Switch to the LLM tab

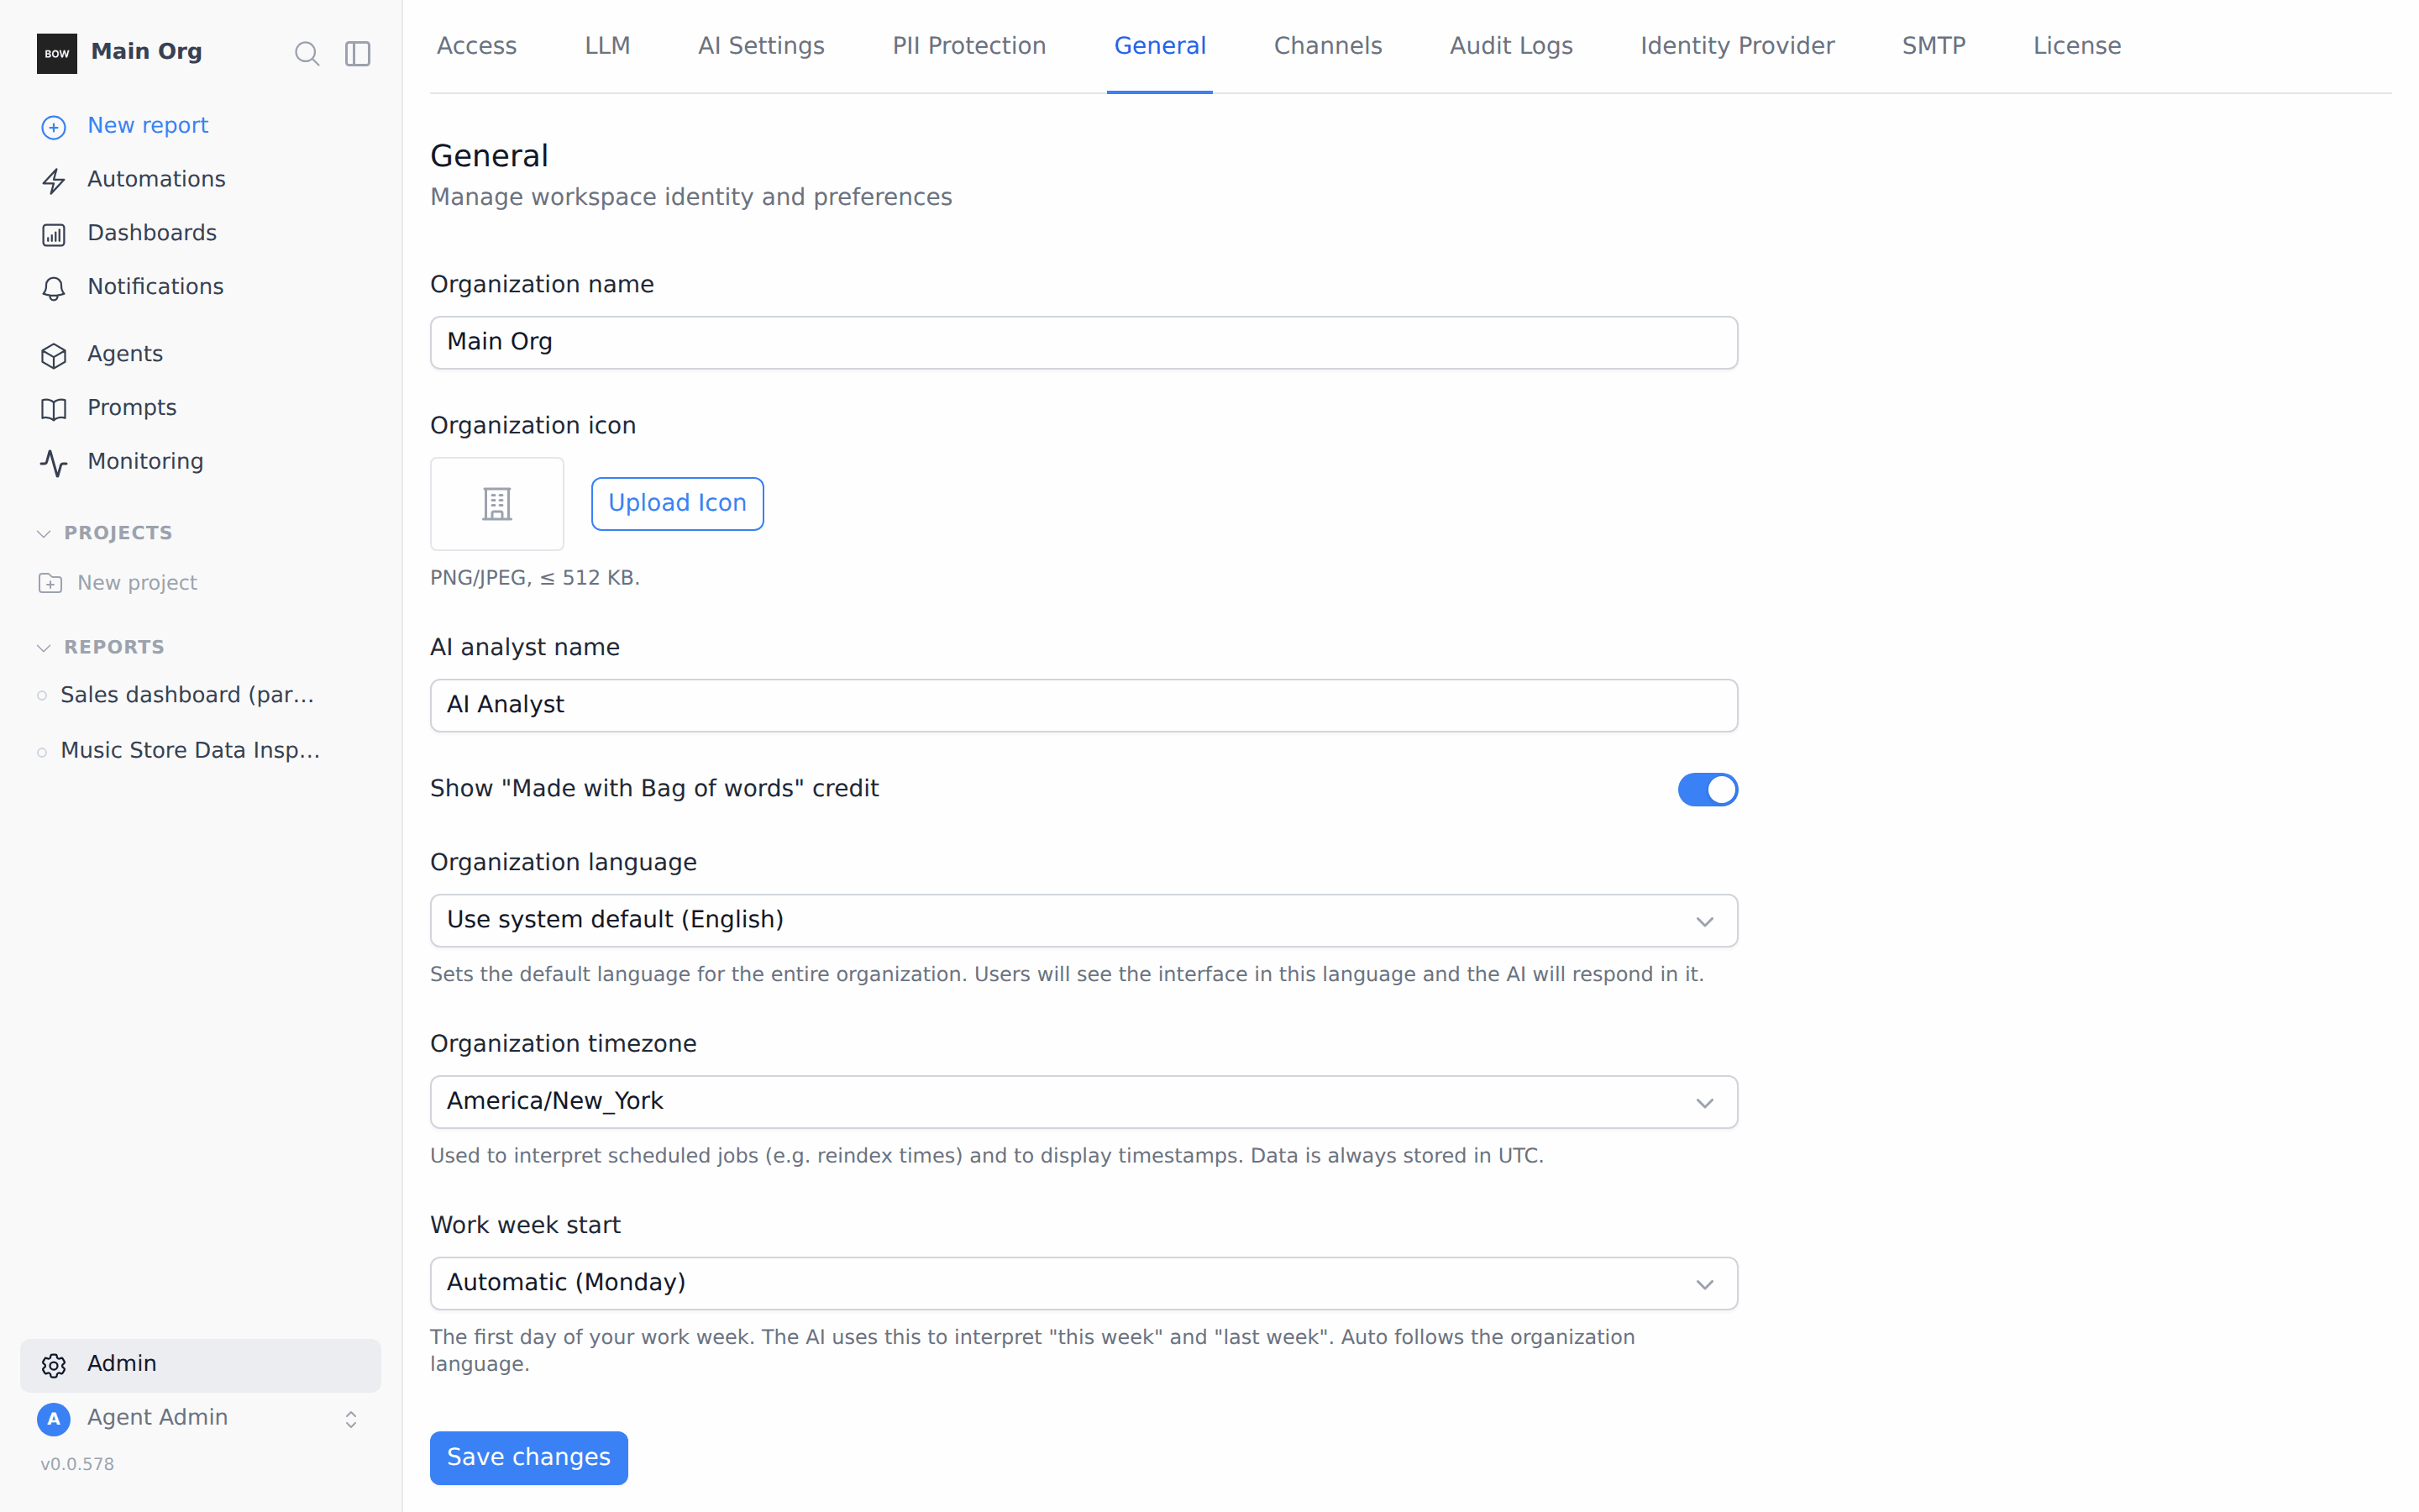point(606,46)
